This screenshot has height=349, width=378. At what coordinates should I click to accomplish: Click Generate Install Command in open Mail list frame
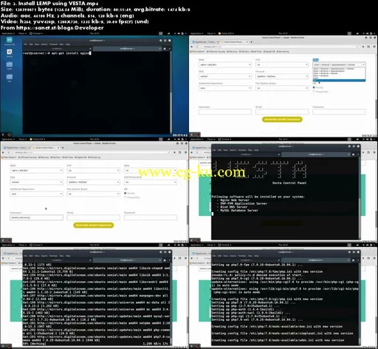pyautogui.click(x=282, y=119)
